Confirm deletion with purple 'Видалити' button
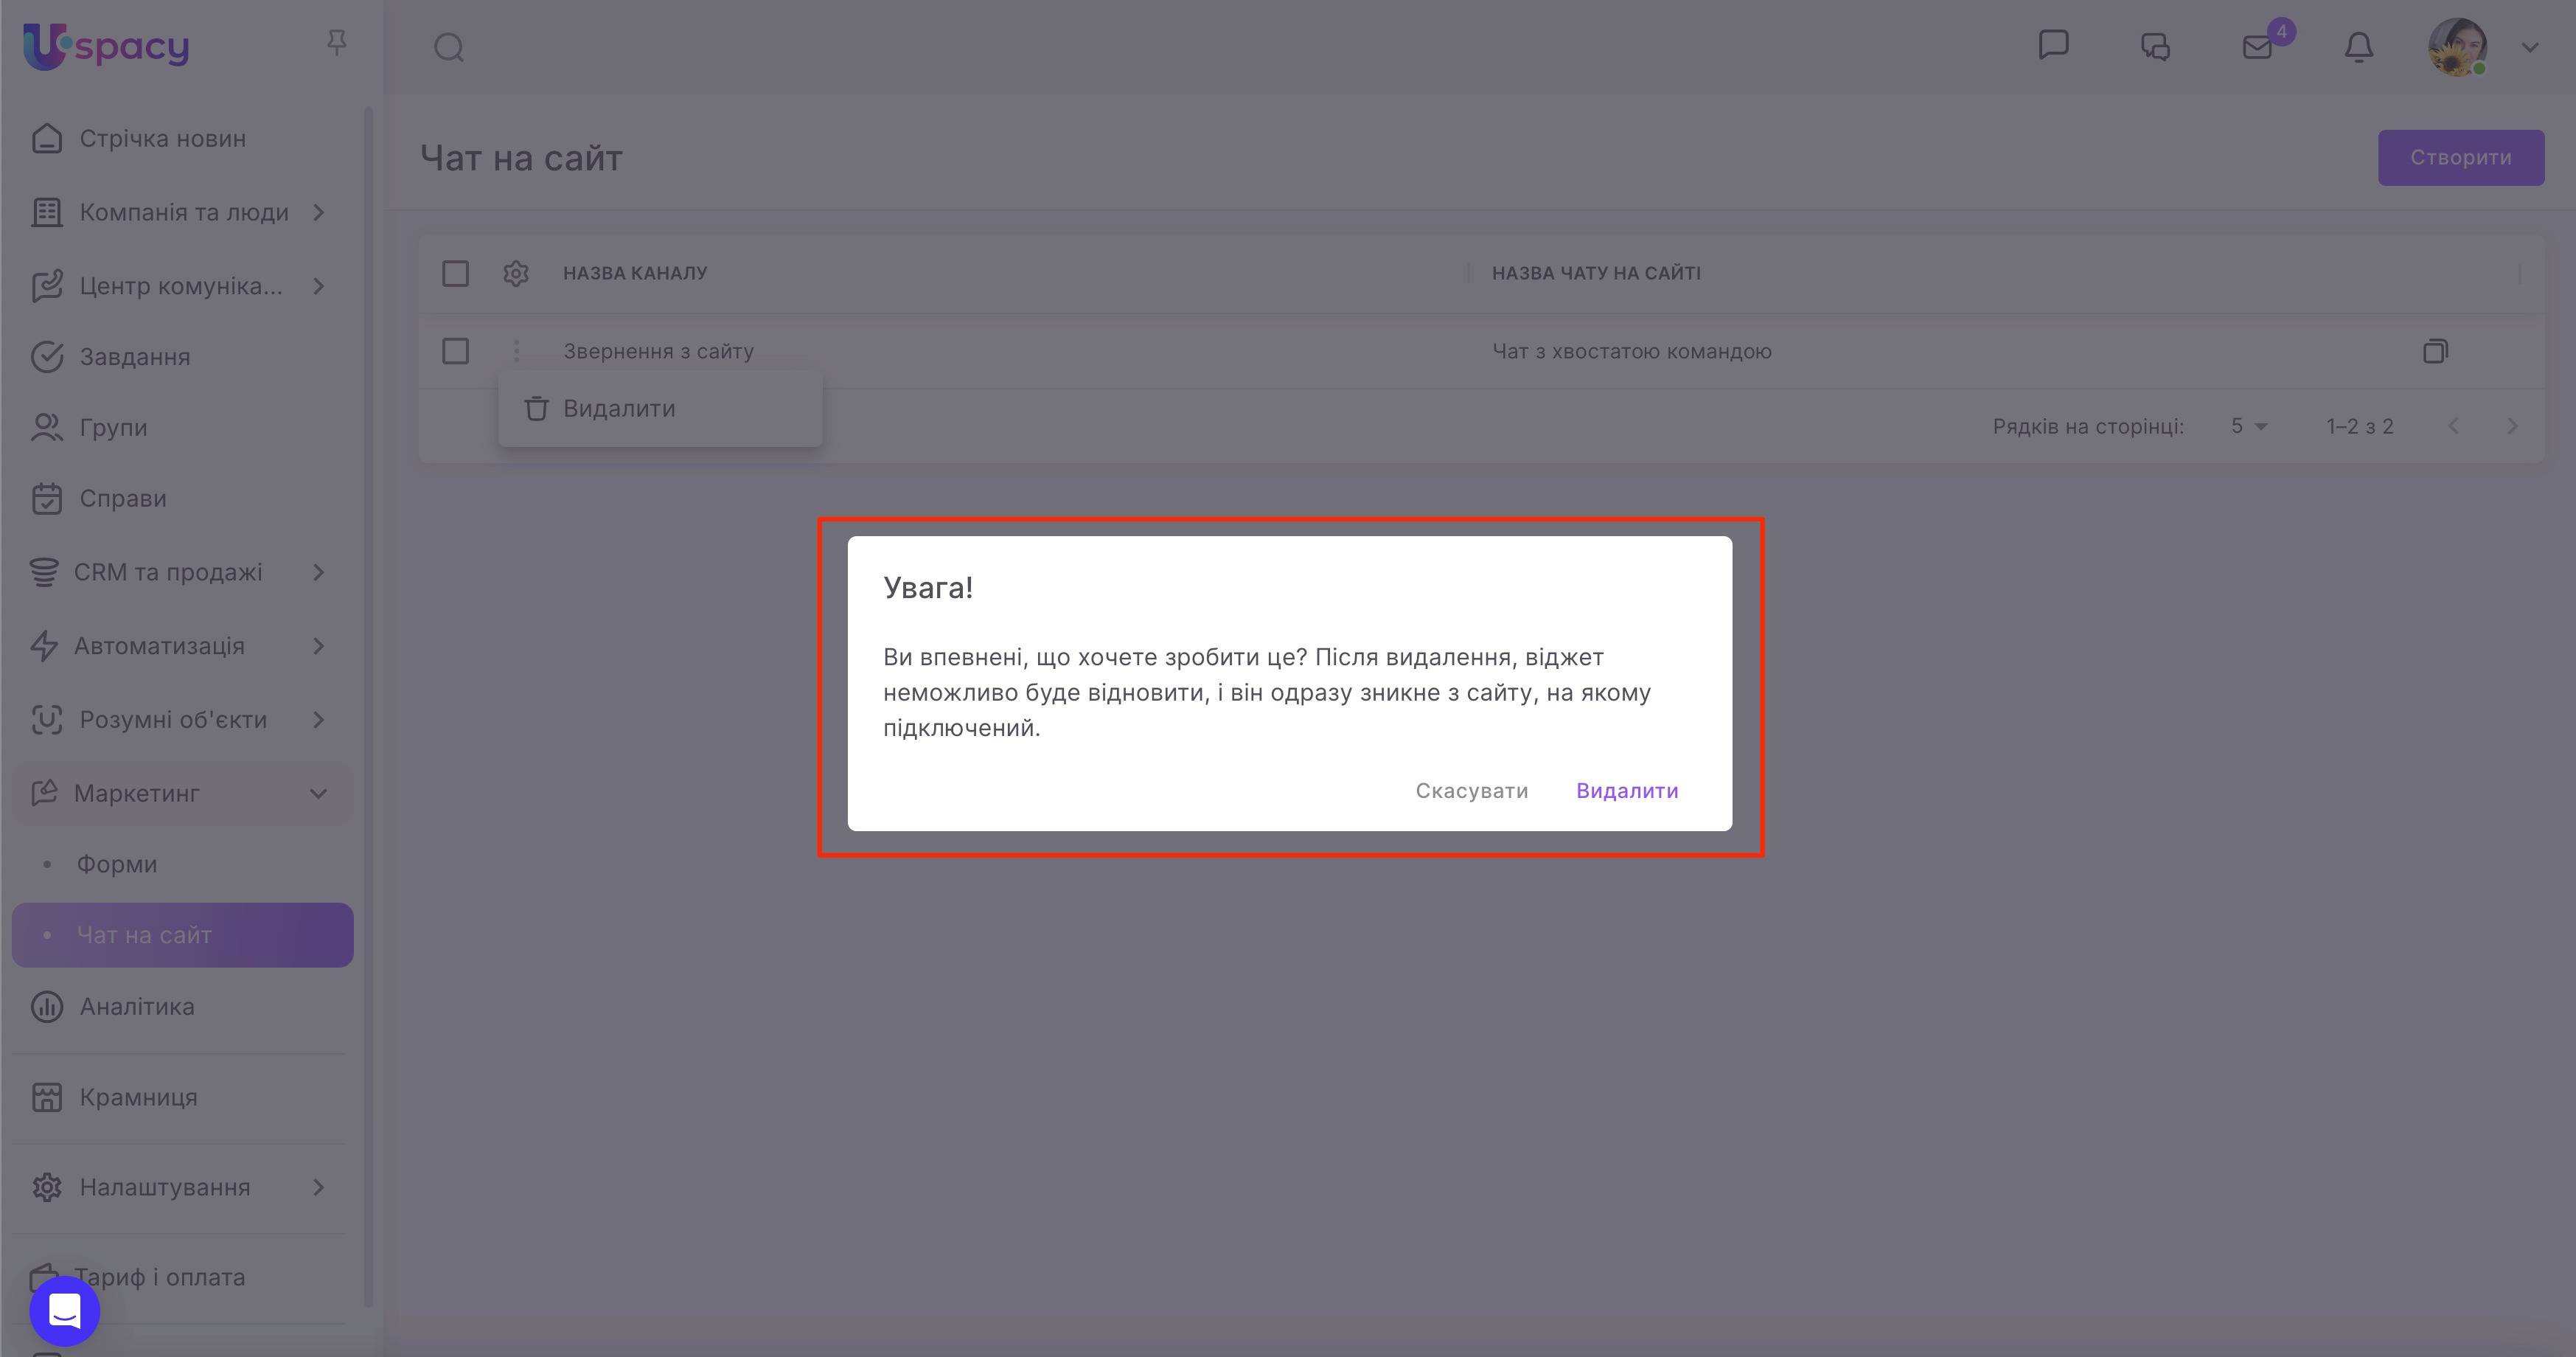This screenshot has height=1357, width=2576. pyautogui.click(x=1627, y=791)
